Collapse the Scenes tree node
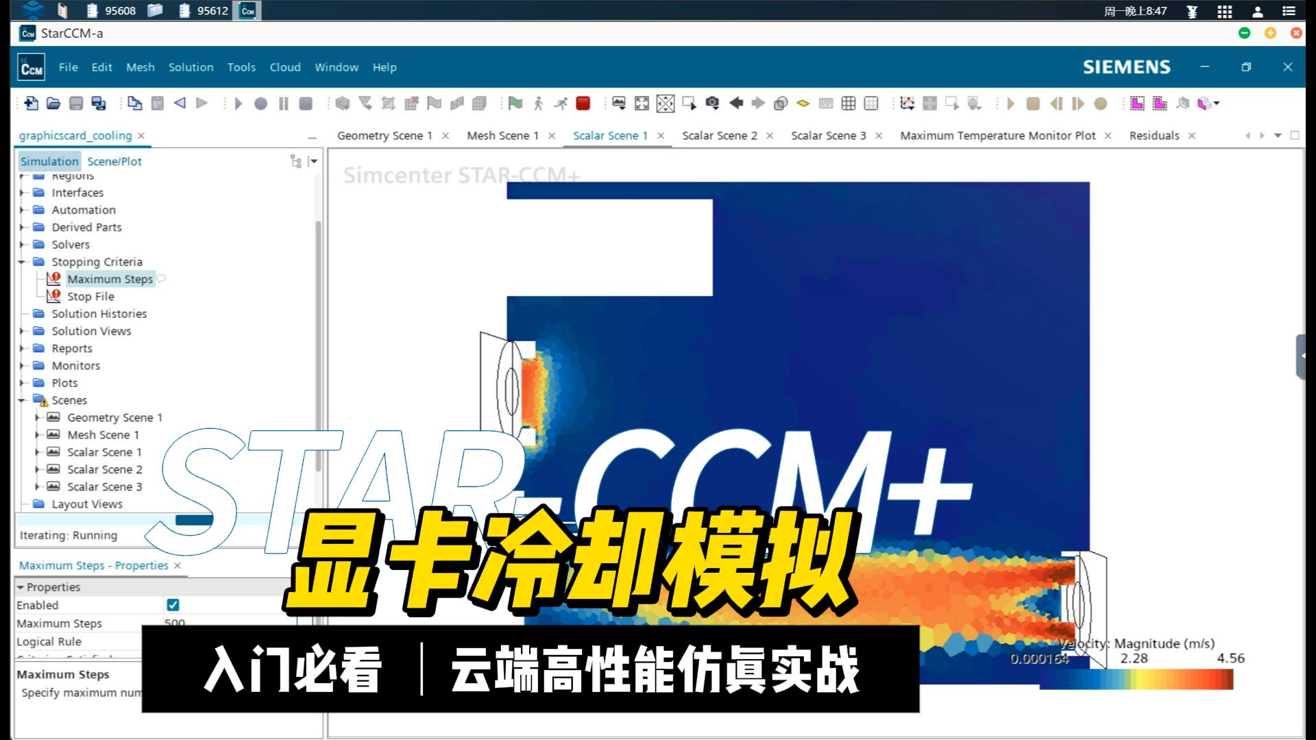Screen dimensions: 1316x740 point(23,400)
